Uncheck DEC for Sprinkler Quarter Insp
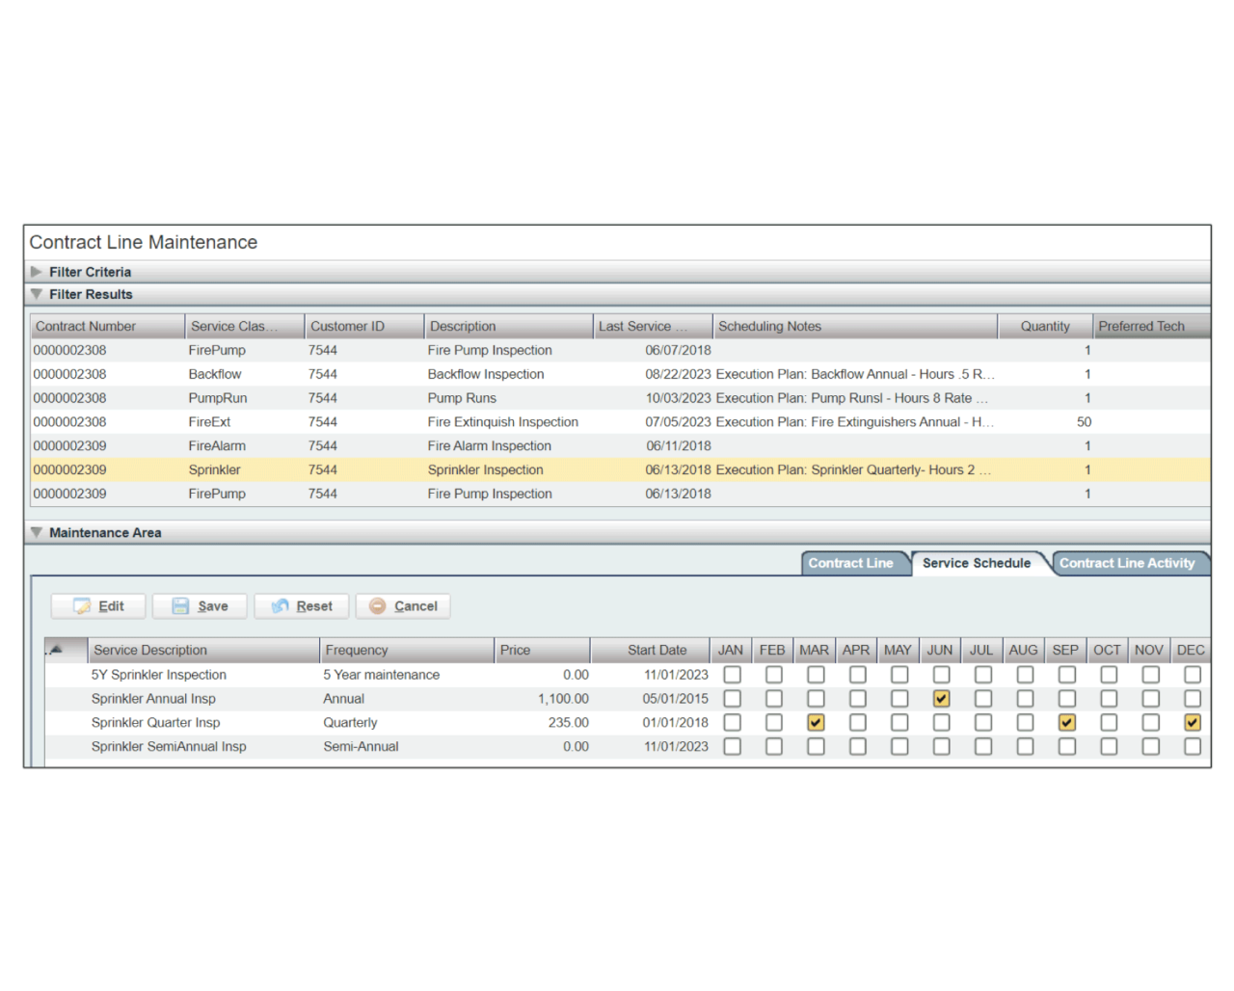 (x=1193, y=722)
